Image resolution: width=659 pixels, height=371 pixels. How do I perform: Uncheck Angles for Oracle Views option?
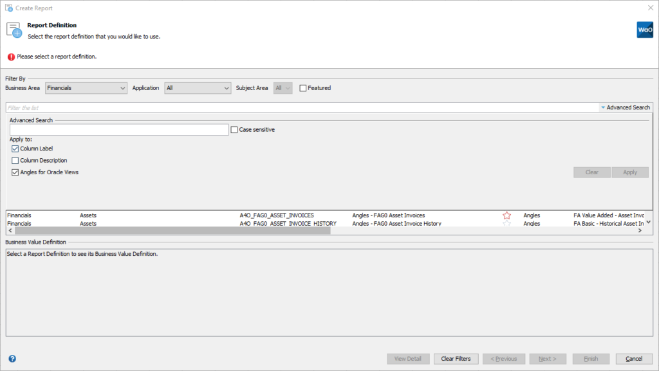[x=15, y=172]
